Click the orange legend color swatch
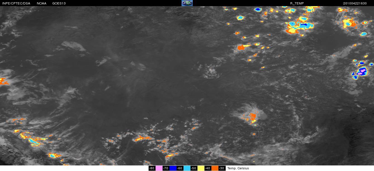The image size is (374, 171). (x=215, y=168)
